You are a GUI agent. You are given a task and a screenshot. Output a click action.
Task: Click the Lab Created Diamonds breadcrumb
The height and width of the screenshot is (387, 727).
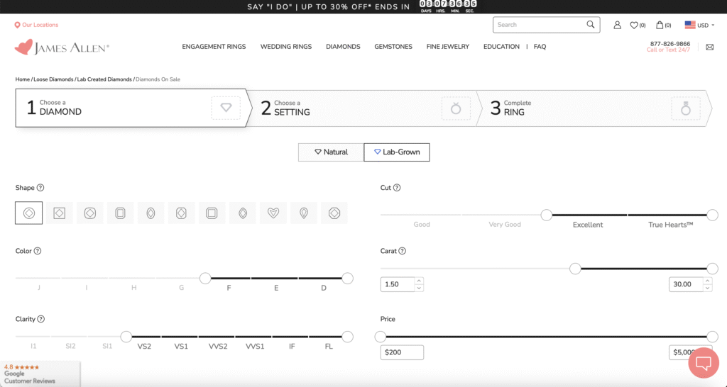104,79
